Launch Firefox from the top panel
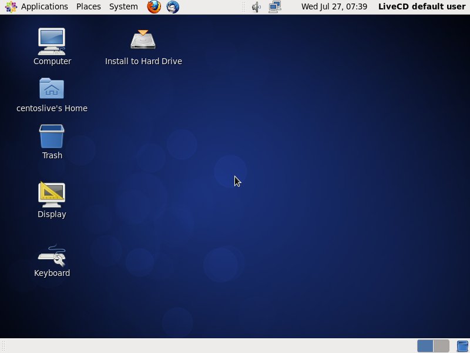Image resolution: width=470 pixels, height=353 pixels. pos(154,6)
